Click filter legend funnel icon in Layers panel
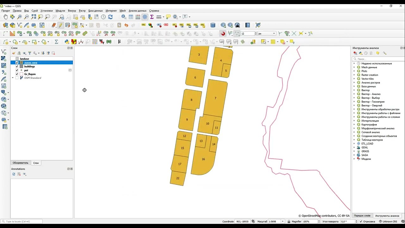This screenshot has height=228, width=405. pos(30,53)
